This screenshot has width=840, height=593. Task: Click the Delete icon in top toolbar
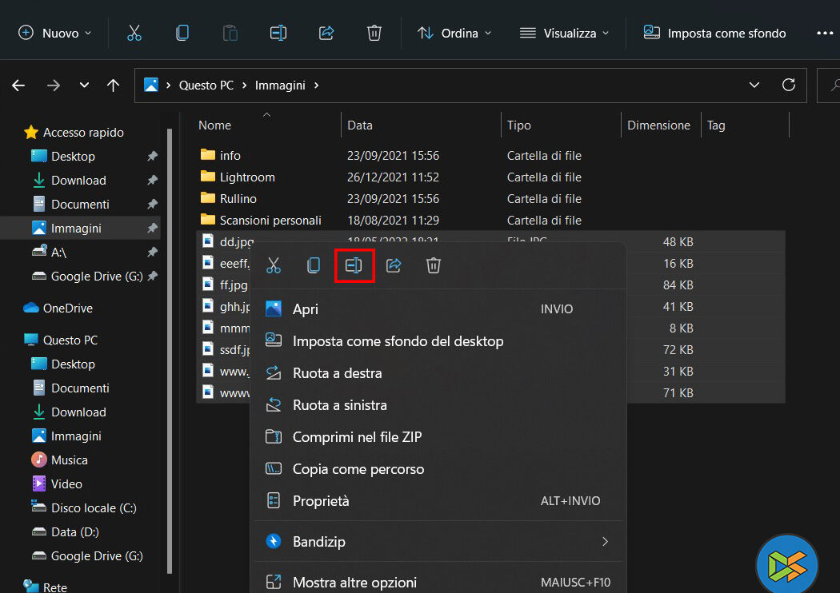[x=374, y=33]
